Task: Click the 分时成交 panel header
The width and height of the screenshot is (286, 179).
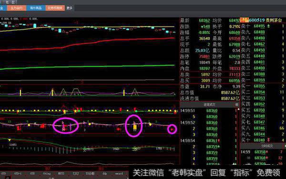Action: [x=267, y=146]
